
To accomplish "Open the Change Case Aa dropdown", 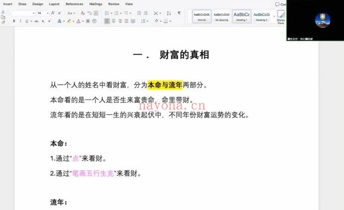I will [71, 13].
